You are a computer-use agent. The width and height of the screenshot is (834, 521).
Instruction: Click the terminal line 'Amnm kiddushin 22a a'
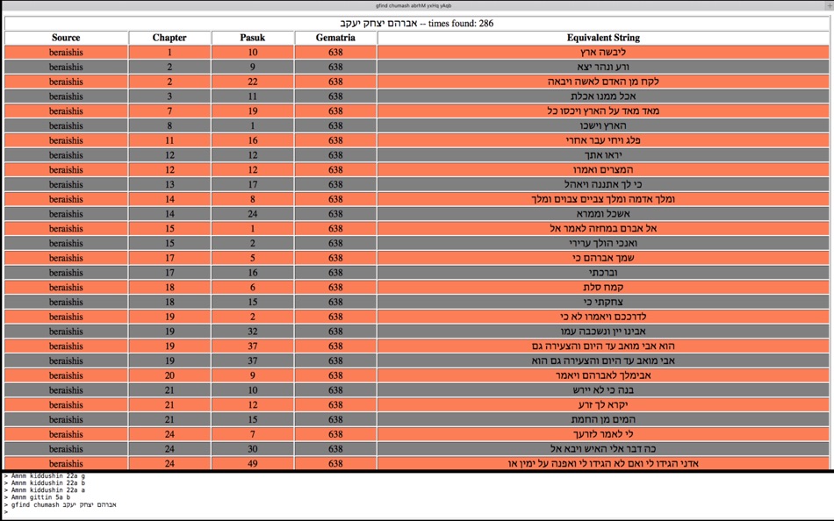[48, 490]
